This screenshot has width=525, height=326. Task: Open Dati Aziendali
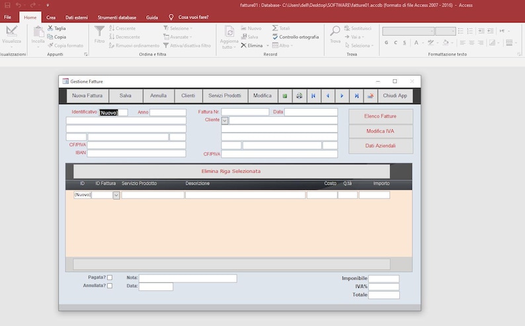[381, 146]
